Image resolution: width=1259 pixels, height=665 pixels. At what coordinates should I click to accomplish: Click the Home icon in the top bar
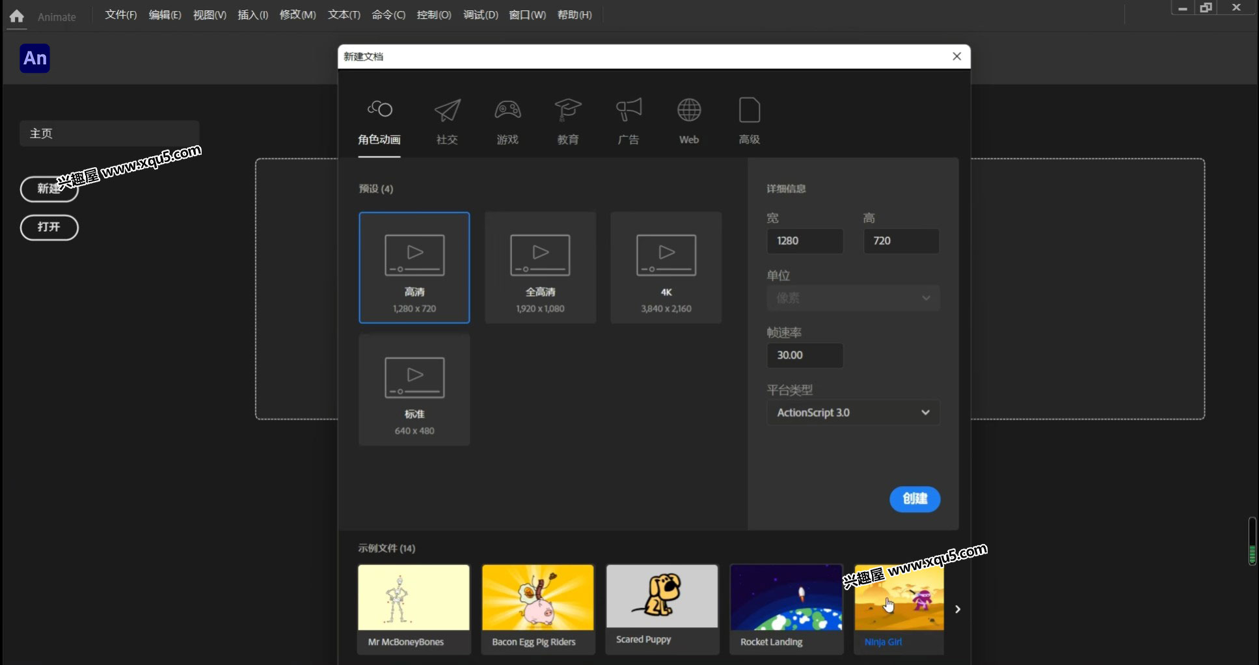click(x=17, y=16)
